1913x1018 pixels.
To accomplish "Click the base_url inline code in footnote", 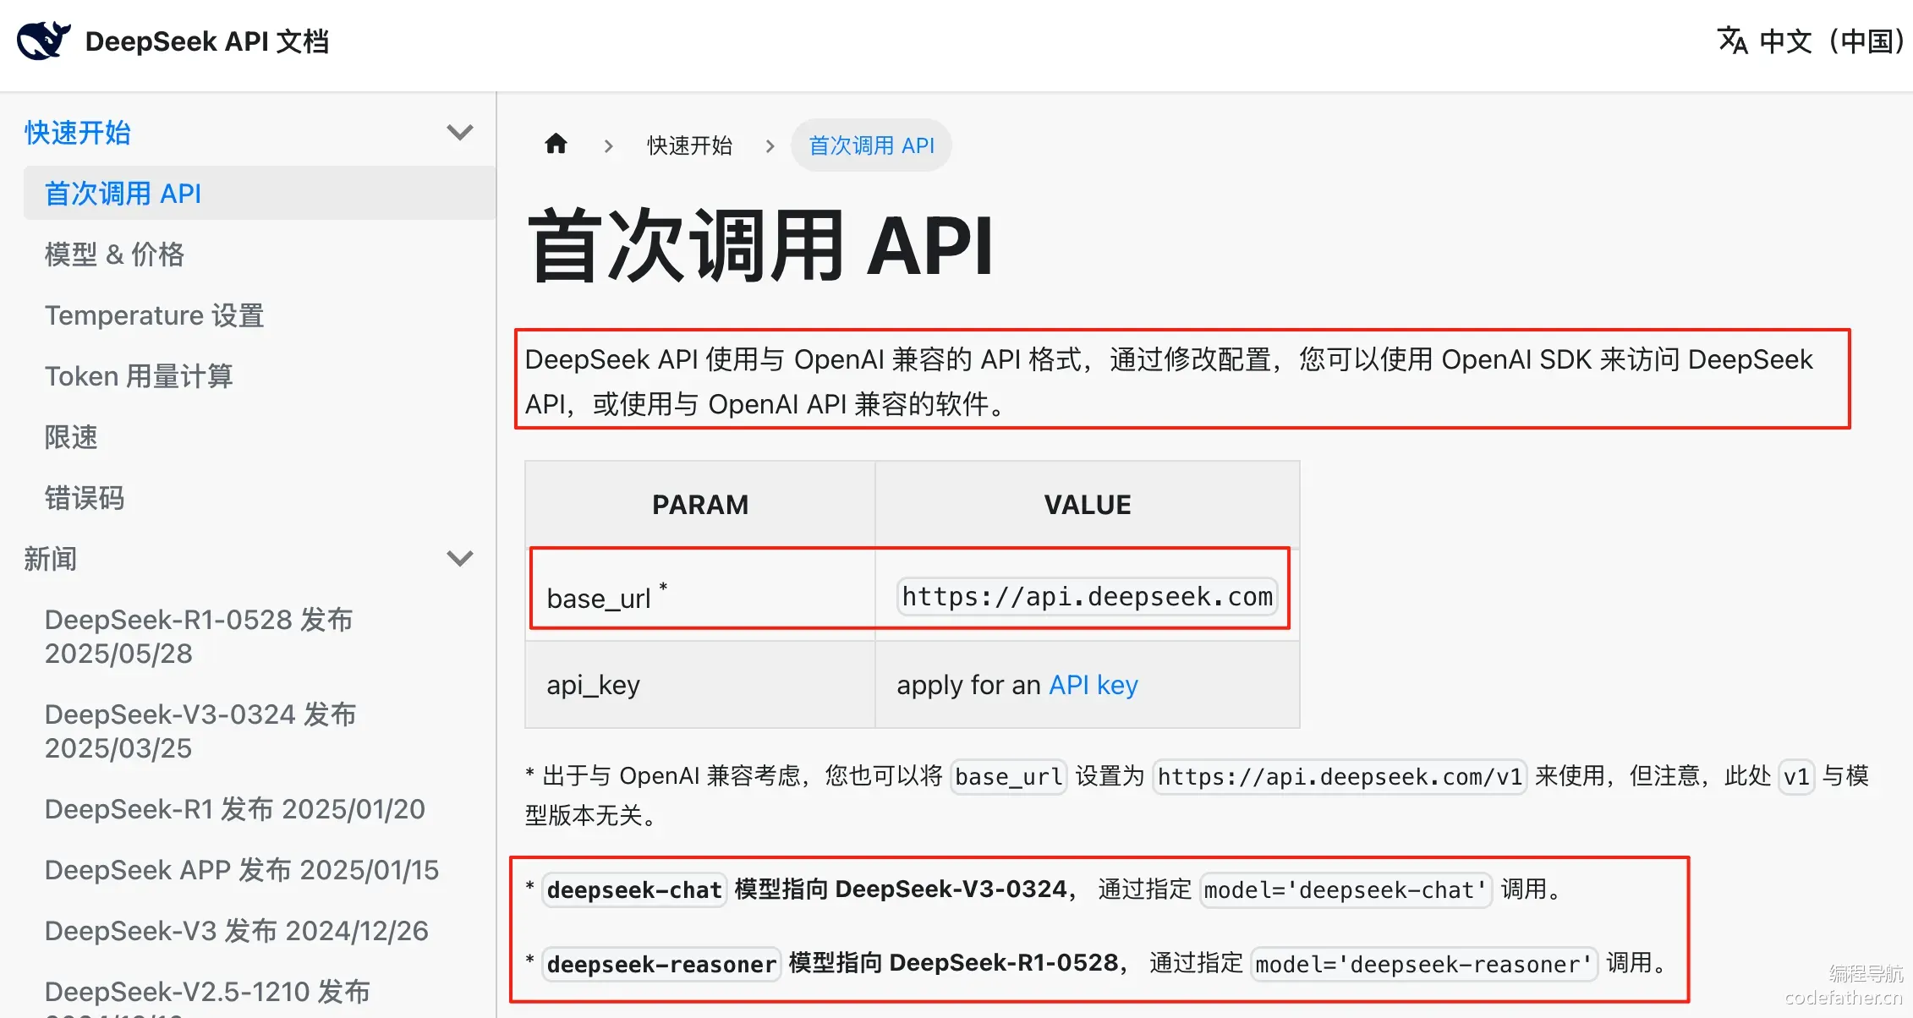I will (x=1009, y=776).
